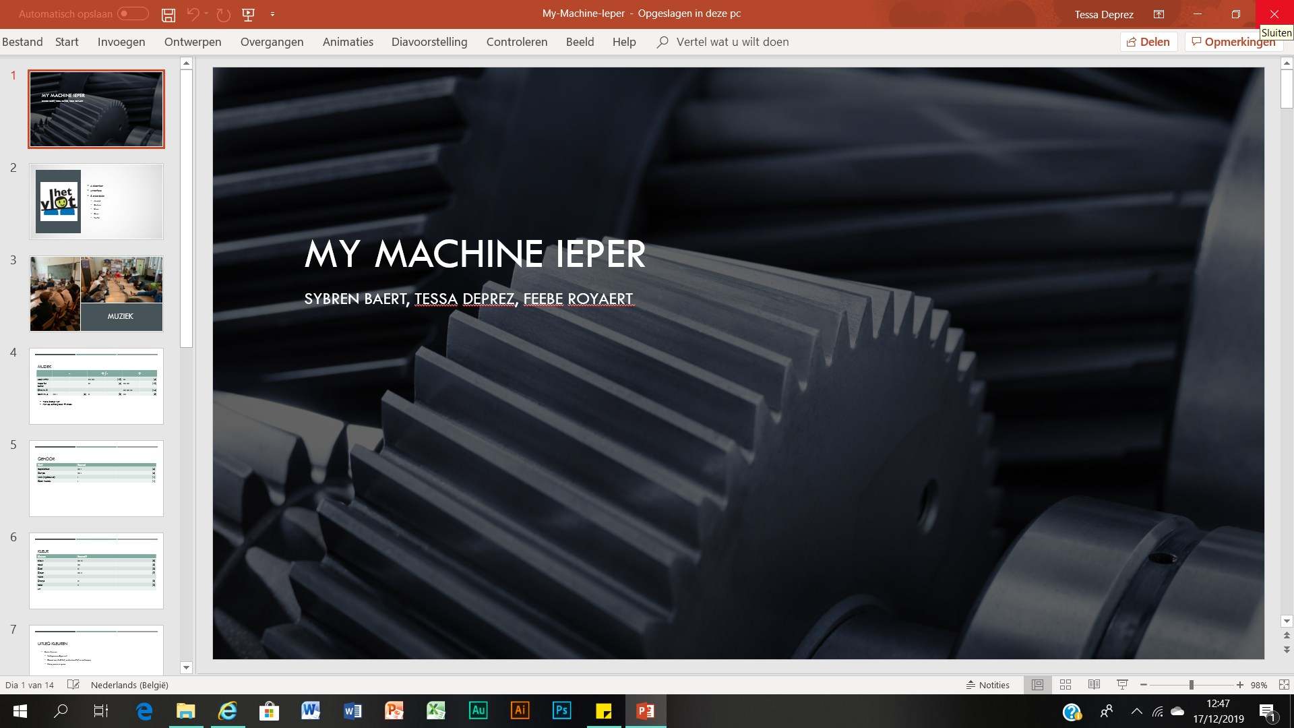Toggle the Notities pane

(x=987, y=685)
